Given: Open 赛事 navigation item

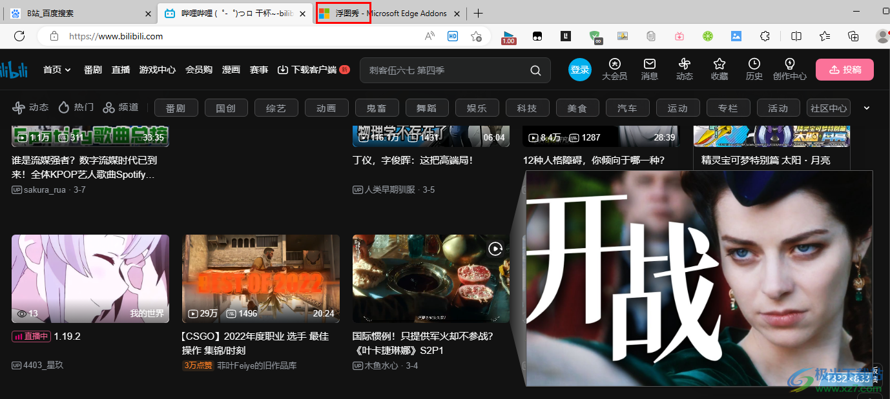Looking at the screenshot, I should click(259, 70).
